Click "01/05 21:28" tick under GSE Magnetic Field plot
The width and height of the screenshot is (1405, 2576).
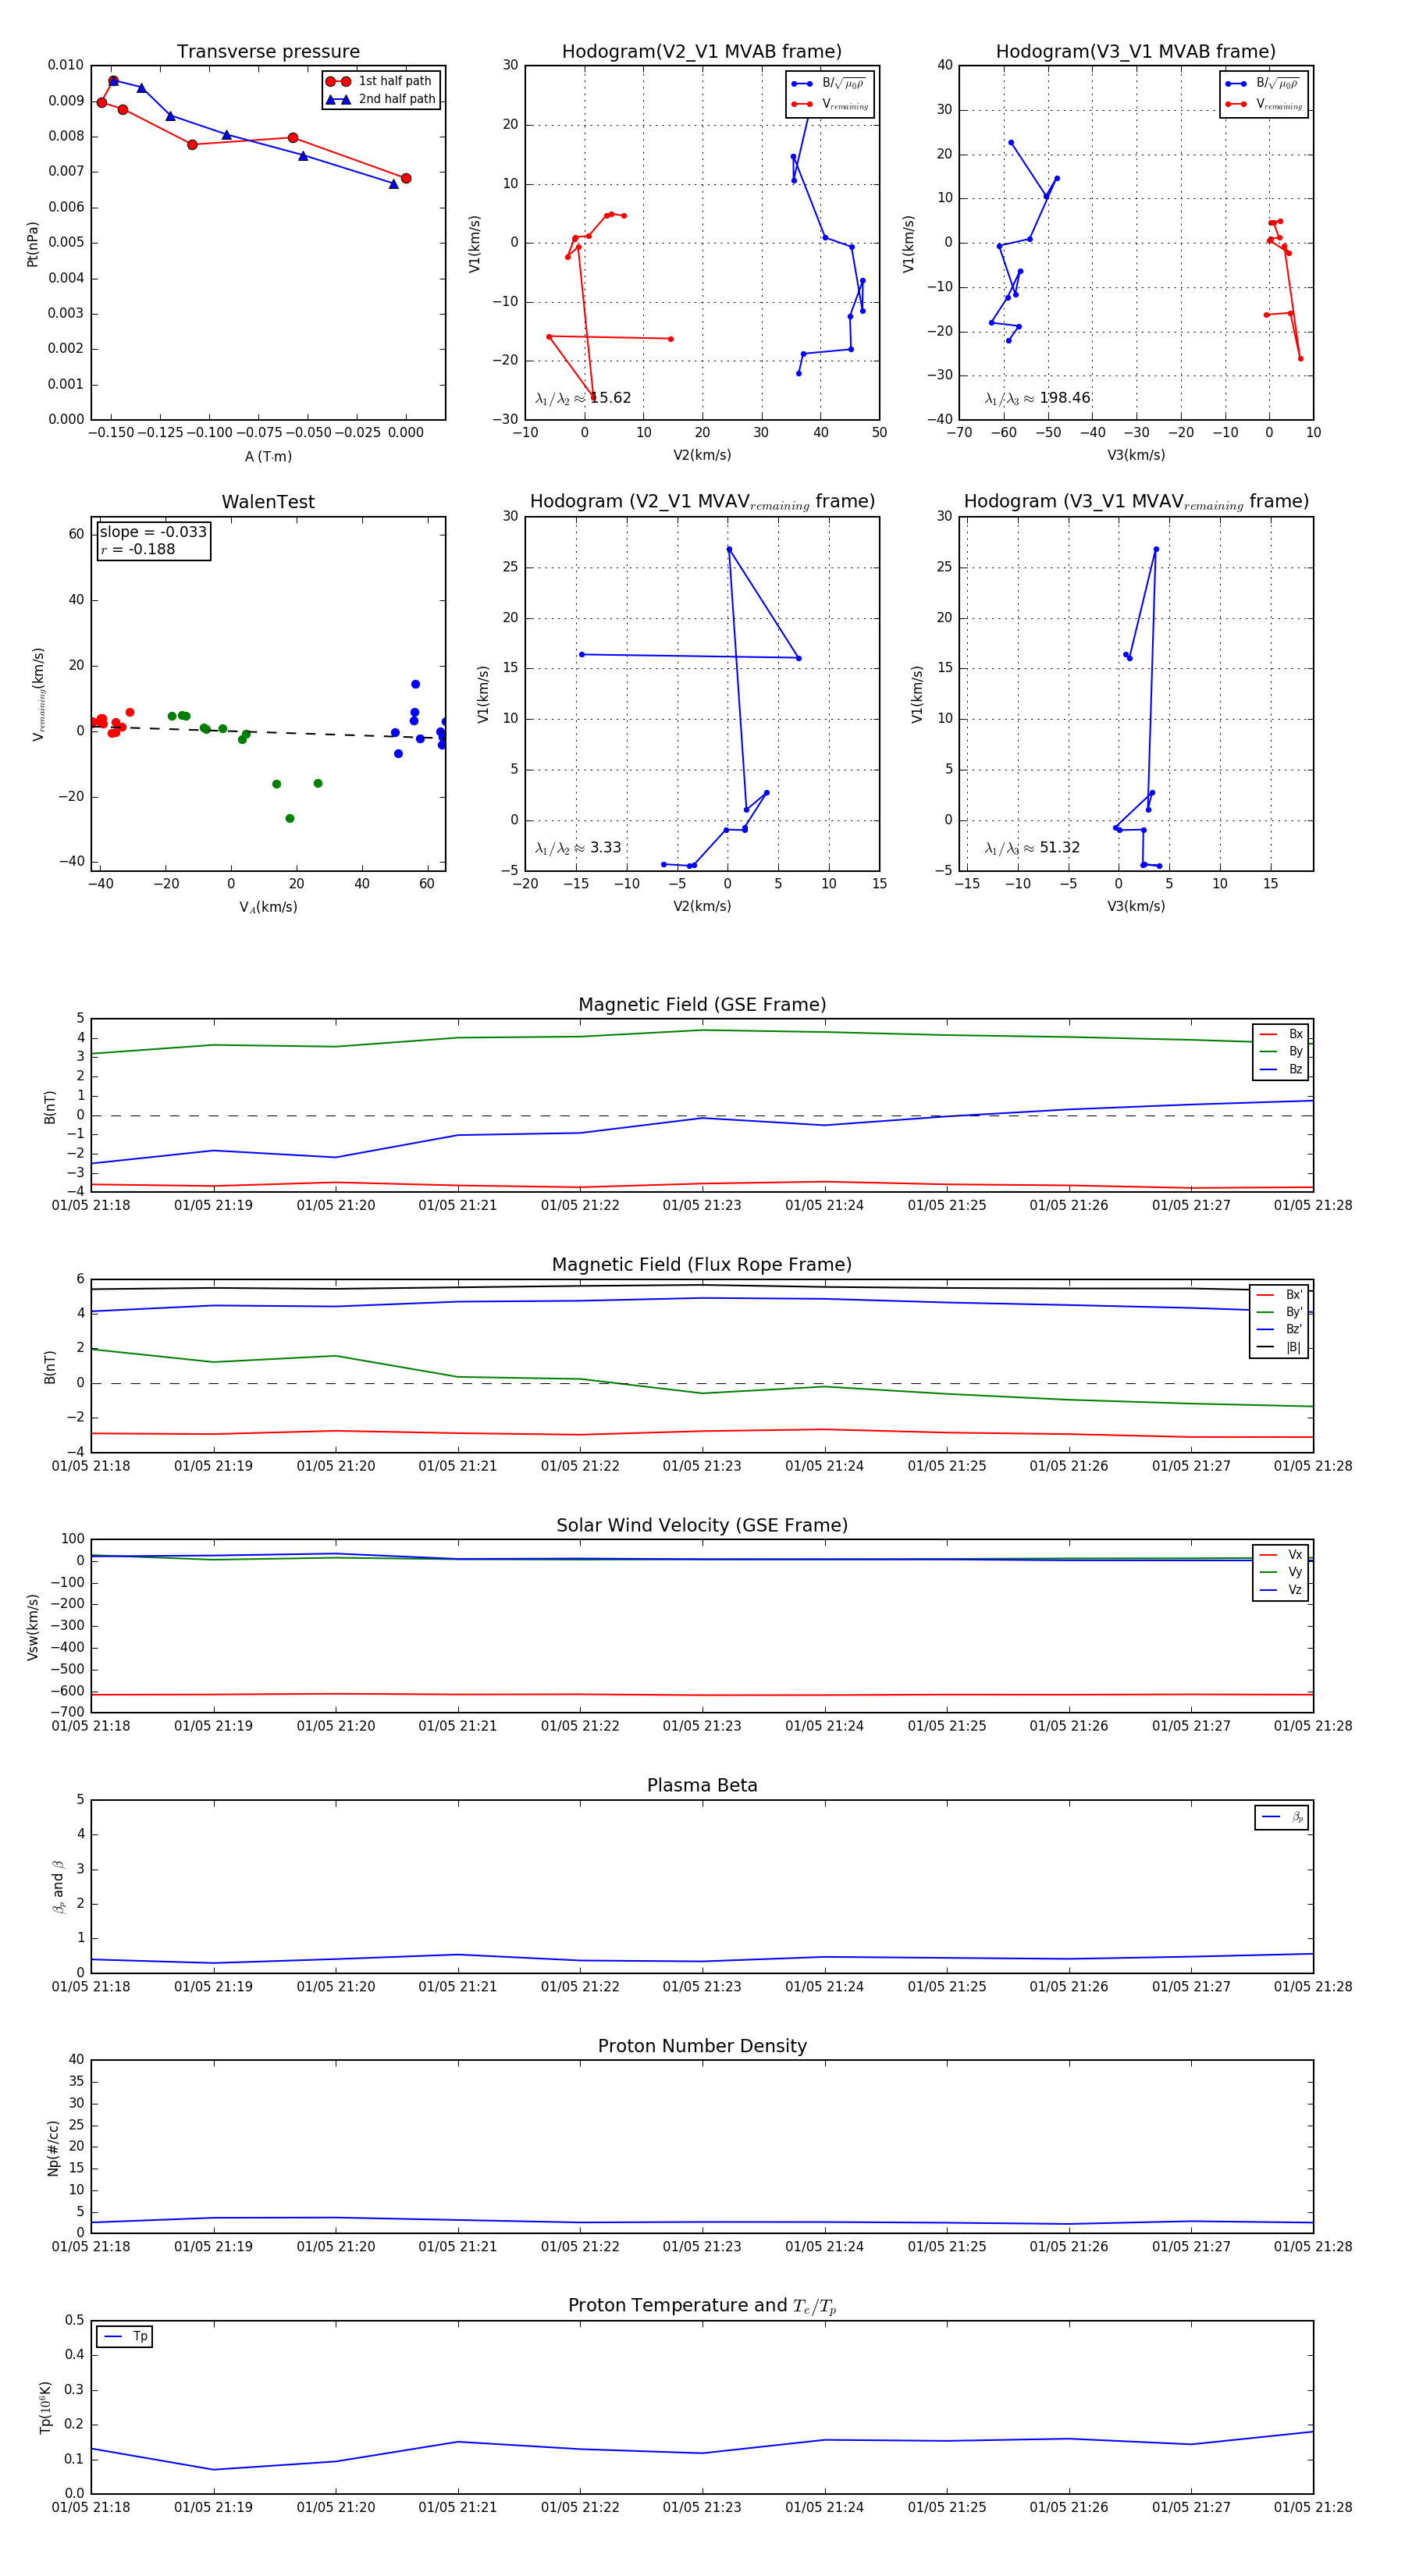coord(1313,1205)
